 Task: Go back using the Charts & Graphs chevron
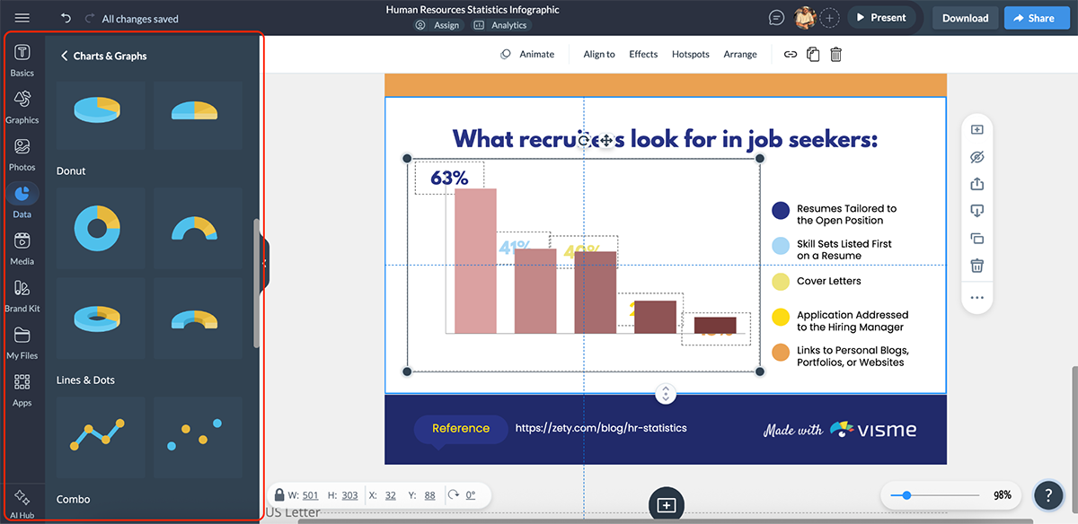coord(64,54)
